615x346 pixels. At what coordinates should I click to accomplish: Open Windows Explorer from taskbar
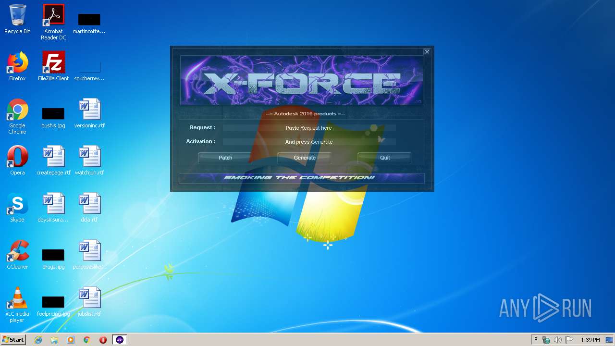pos(54,340)
